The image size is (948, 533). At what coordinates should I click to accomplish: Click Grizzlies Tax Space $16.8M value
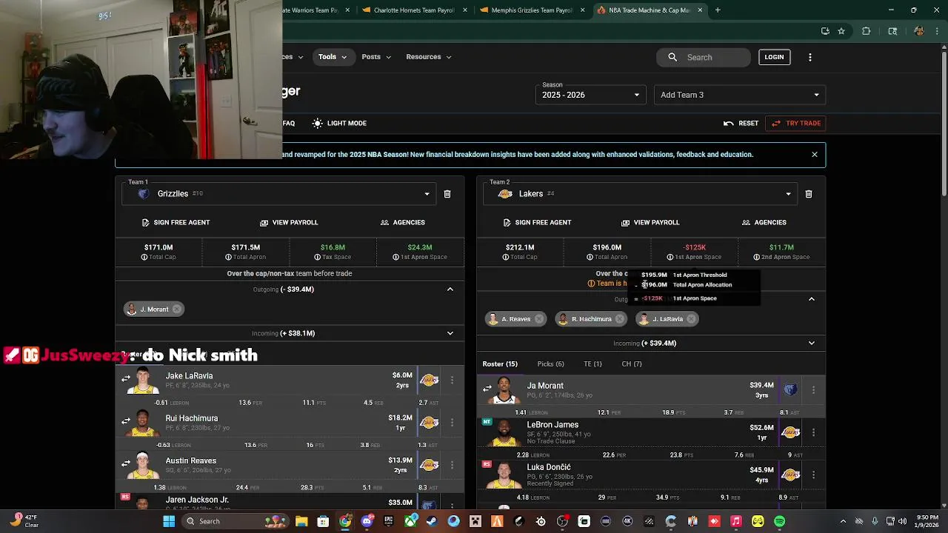coord(333,247)
